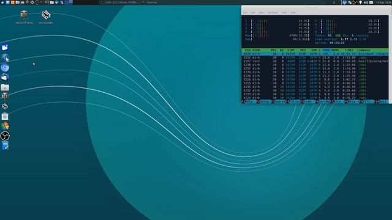The image size is (392, 220).
Task: Open the terminal launcher in top panel
Action: point(47,2)
